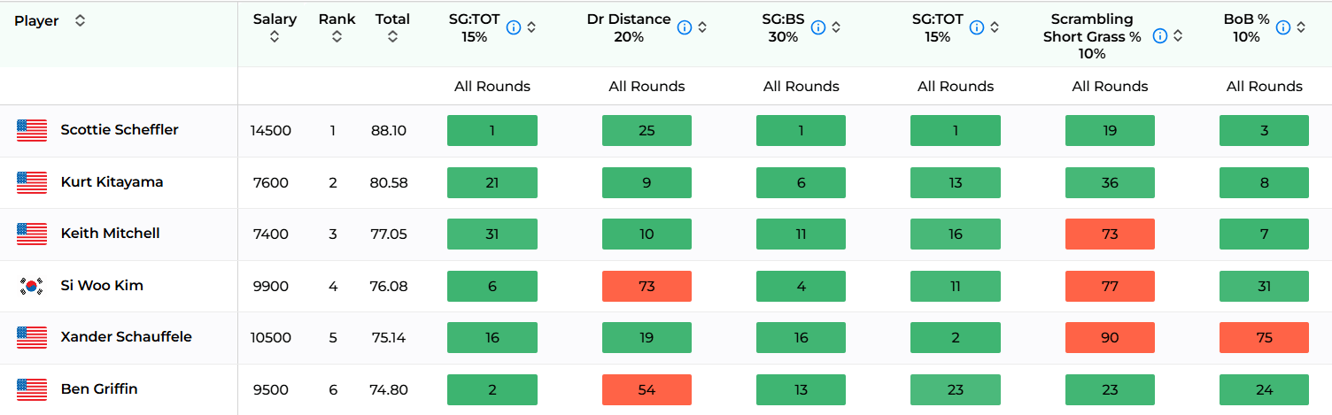Image resolution: width=1332 pixels, height=415 pixels.
Task: Click the Dr Distance sort arrows
Action: tap(702, 27)
